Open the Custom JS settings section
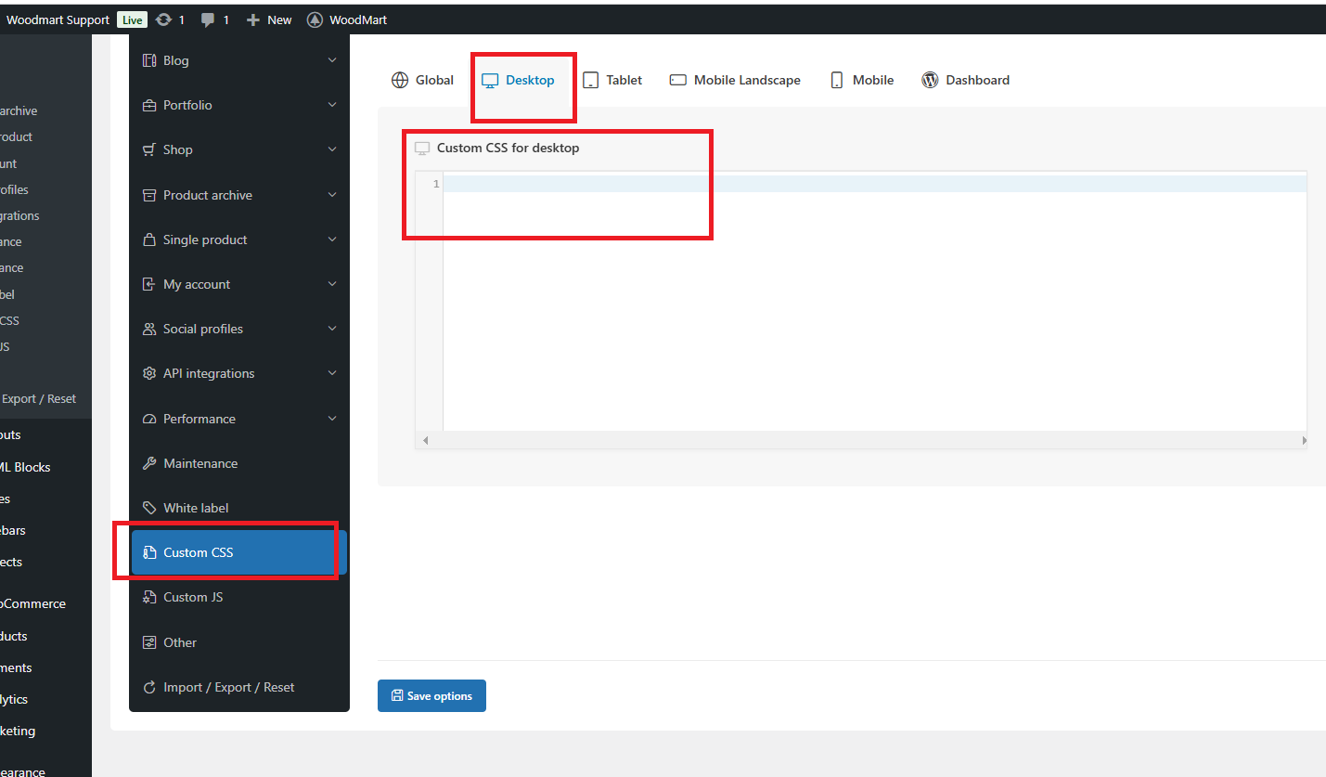Image resolution: width=1326 pixels, height=777 pixels. (x=239, y=597)
